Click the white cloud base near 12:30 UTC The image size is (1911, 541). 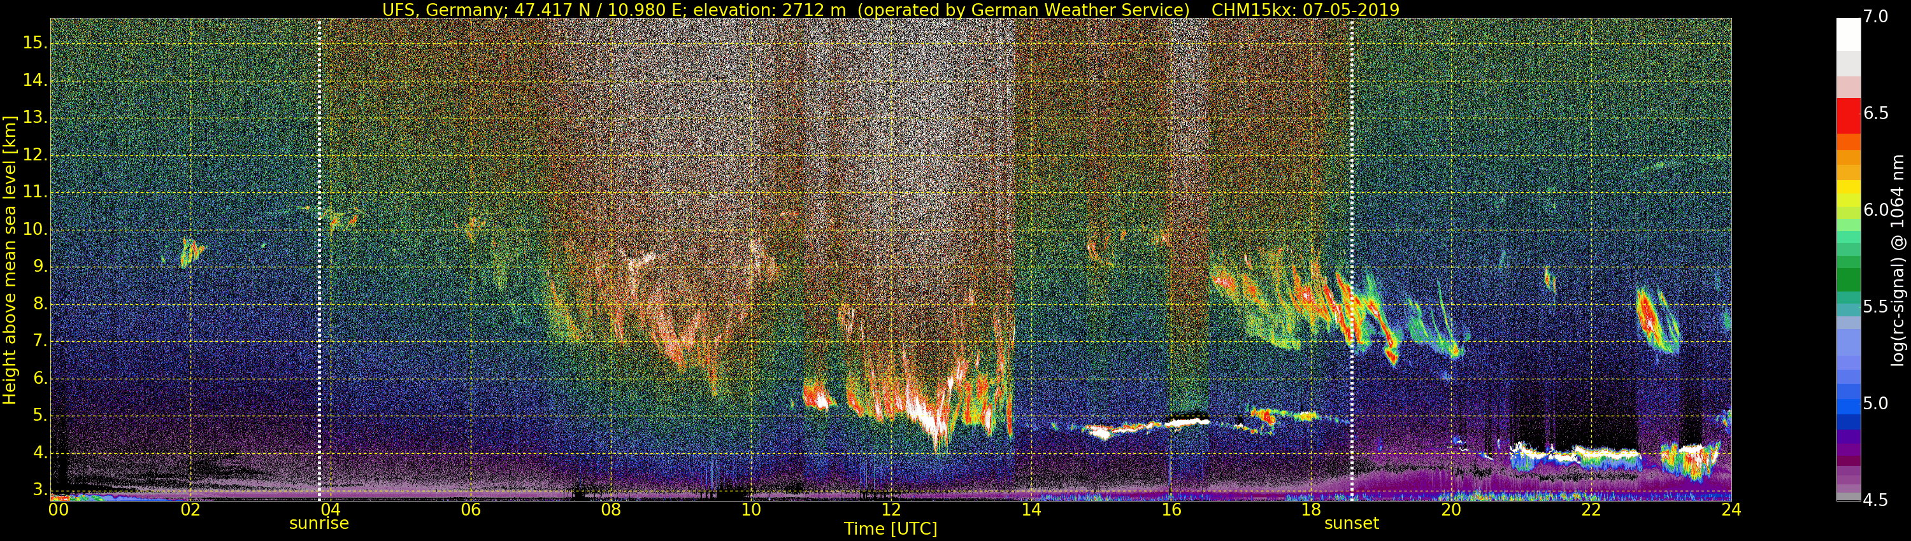pos(929,419)
